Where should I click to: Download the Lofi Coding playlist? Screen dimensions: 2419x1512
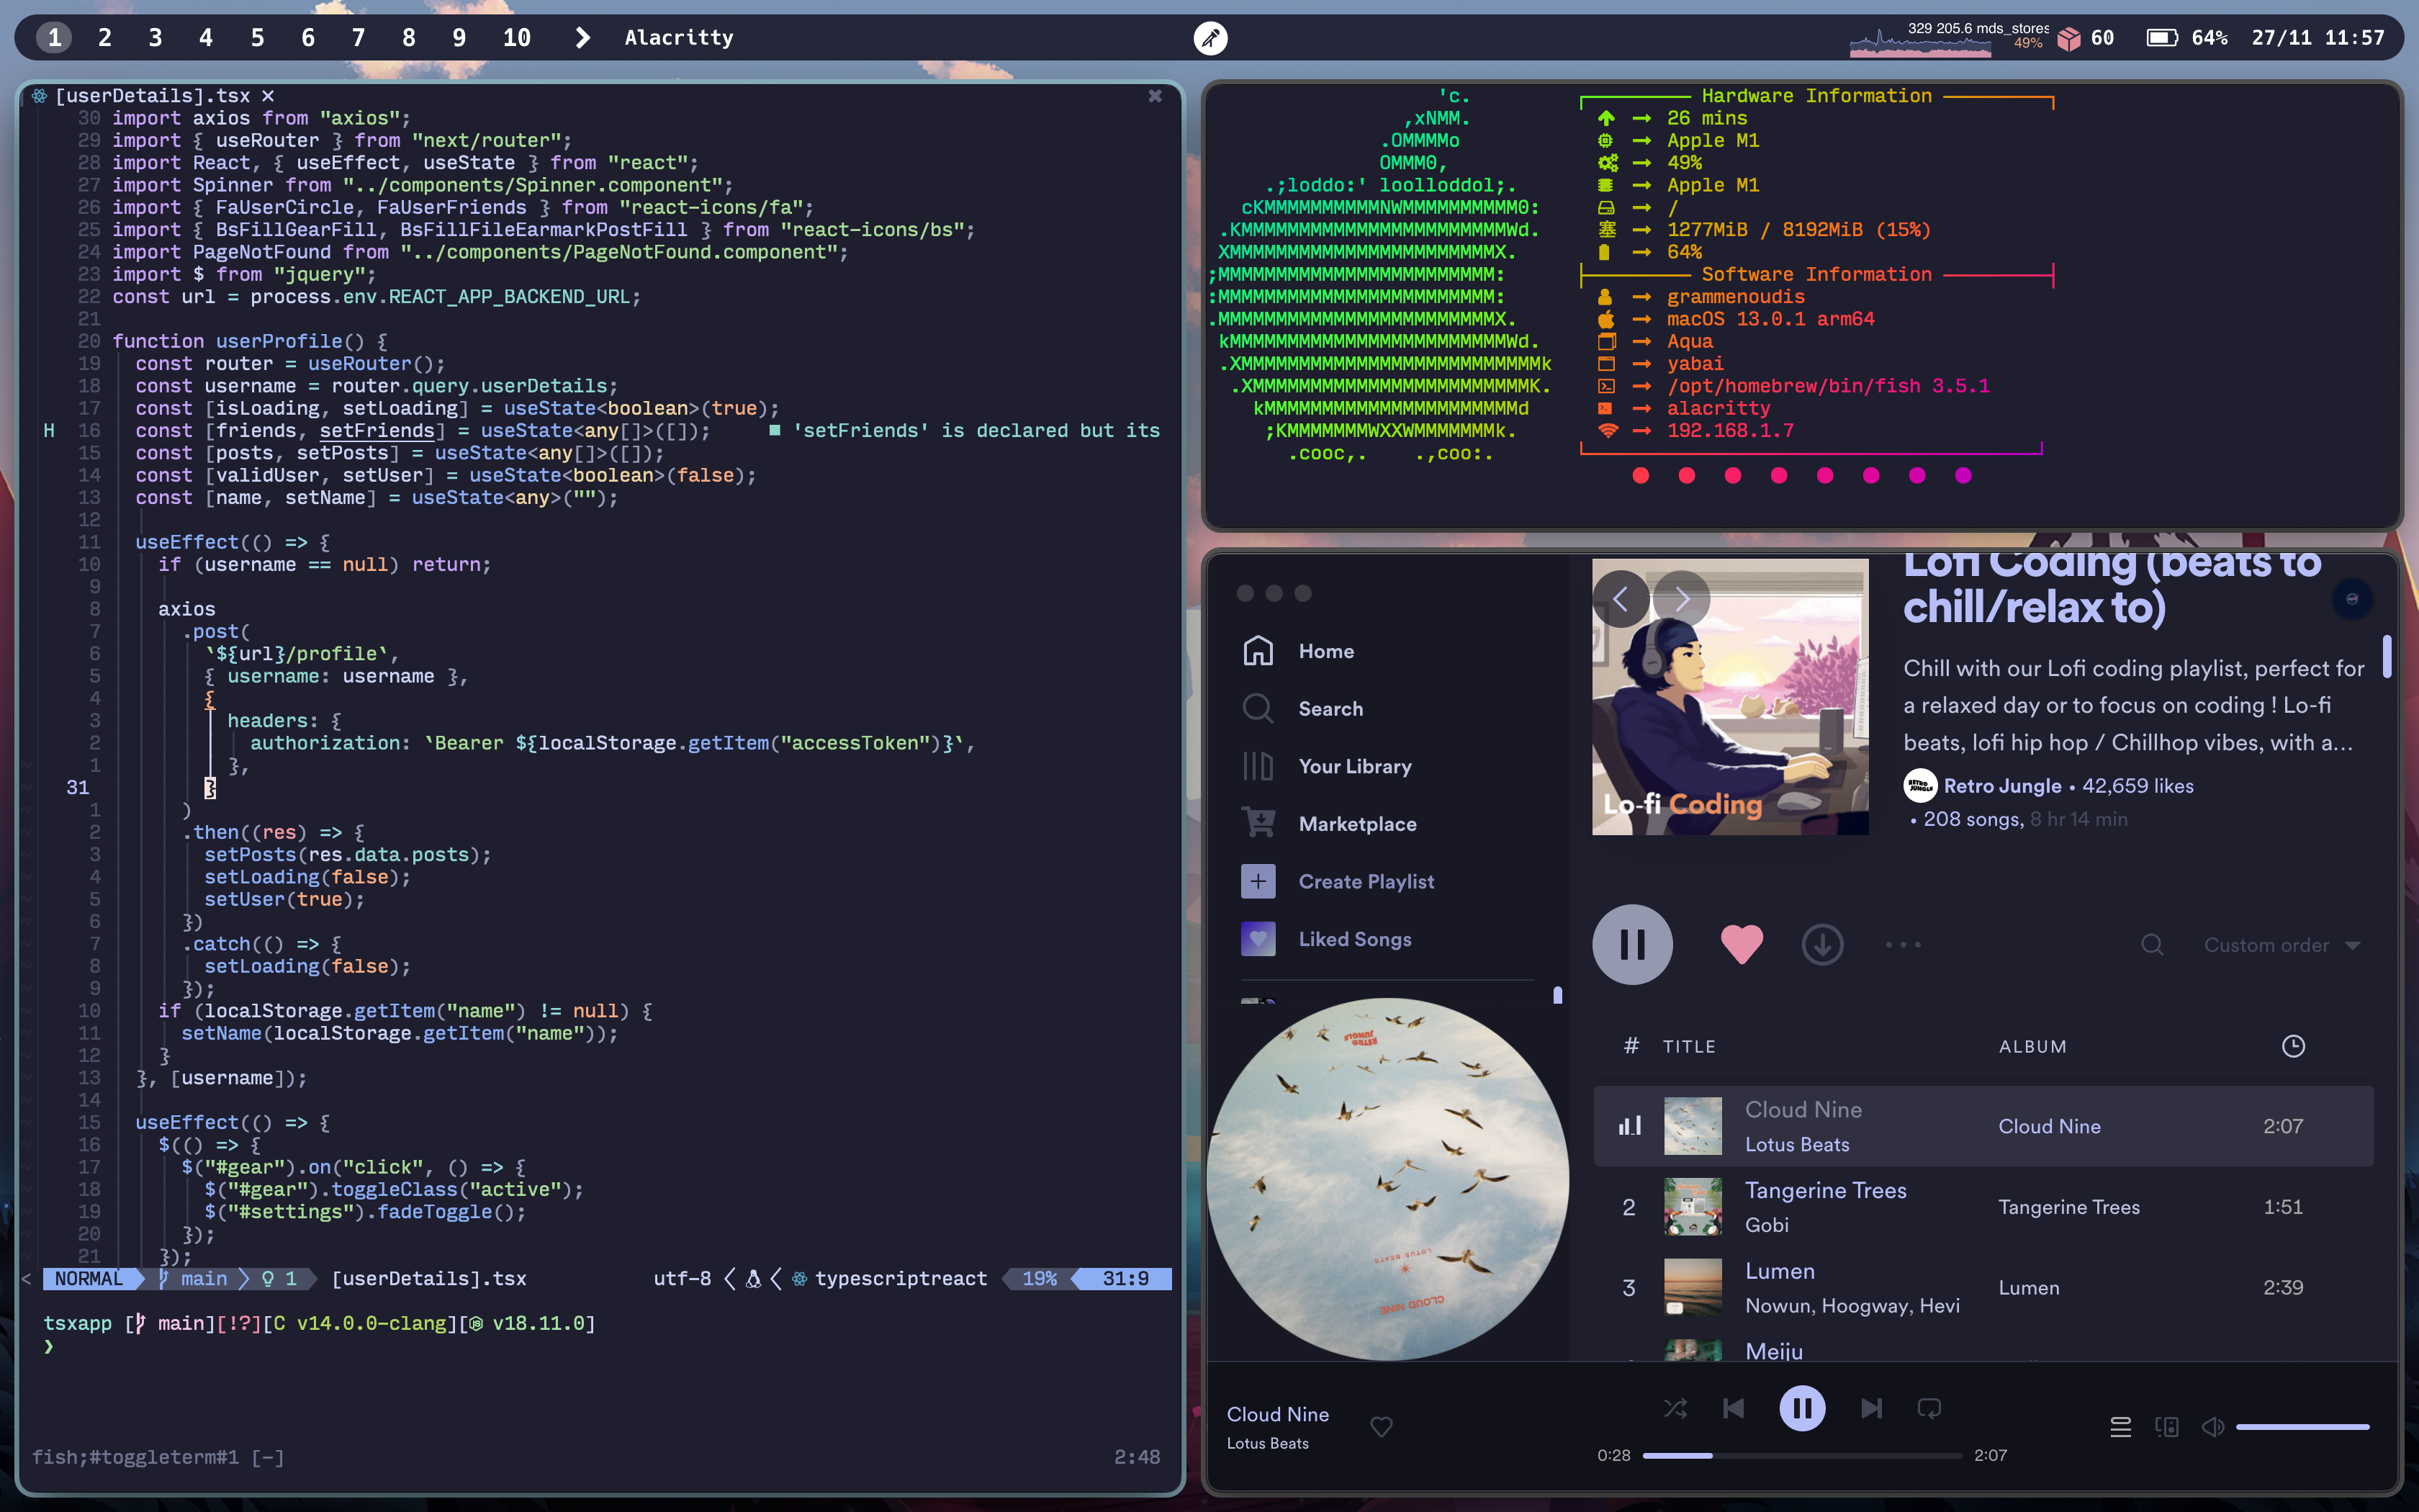[1822, 943]
